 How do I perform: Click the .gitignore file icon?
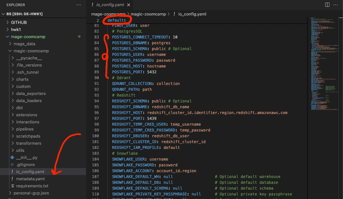tap(12, 164)
